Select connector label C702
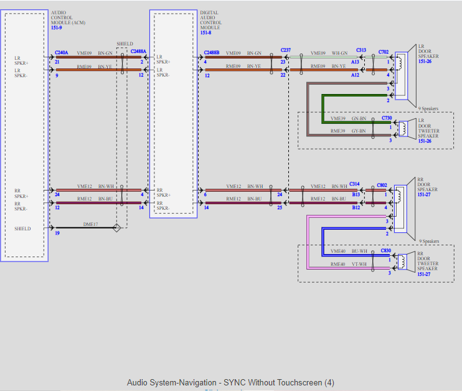This screenshot has width=462, height=391. pos(384,52)
